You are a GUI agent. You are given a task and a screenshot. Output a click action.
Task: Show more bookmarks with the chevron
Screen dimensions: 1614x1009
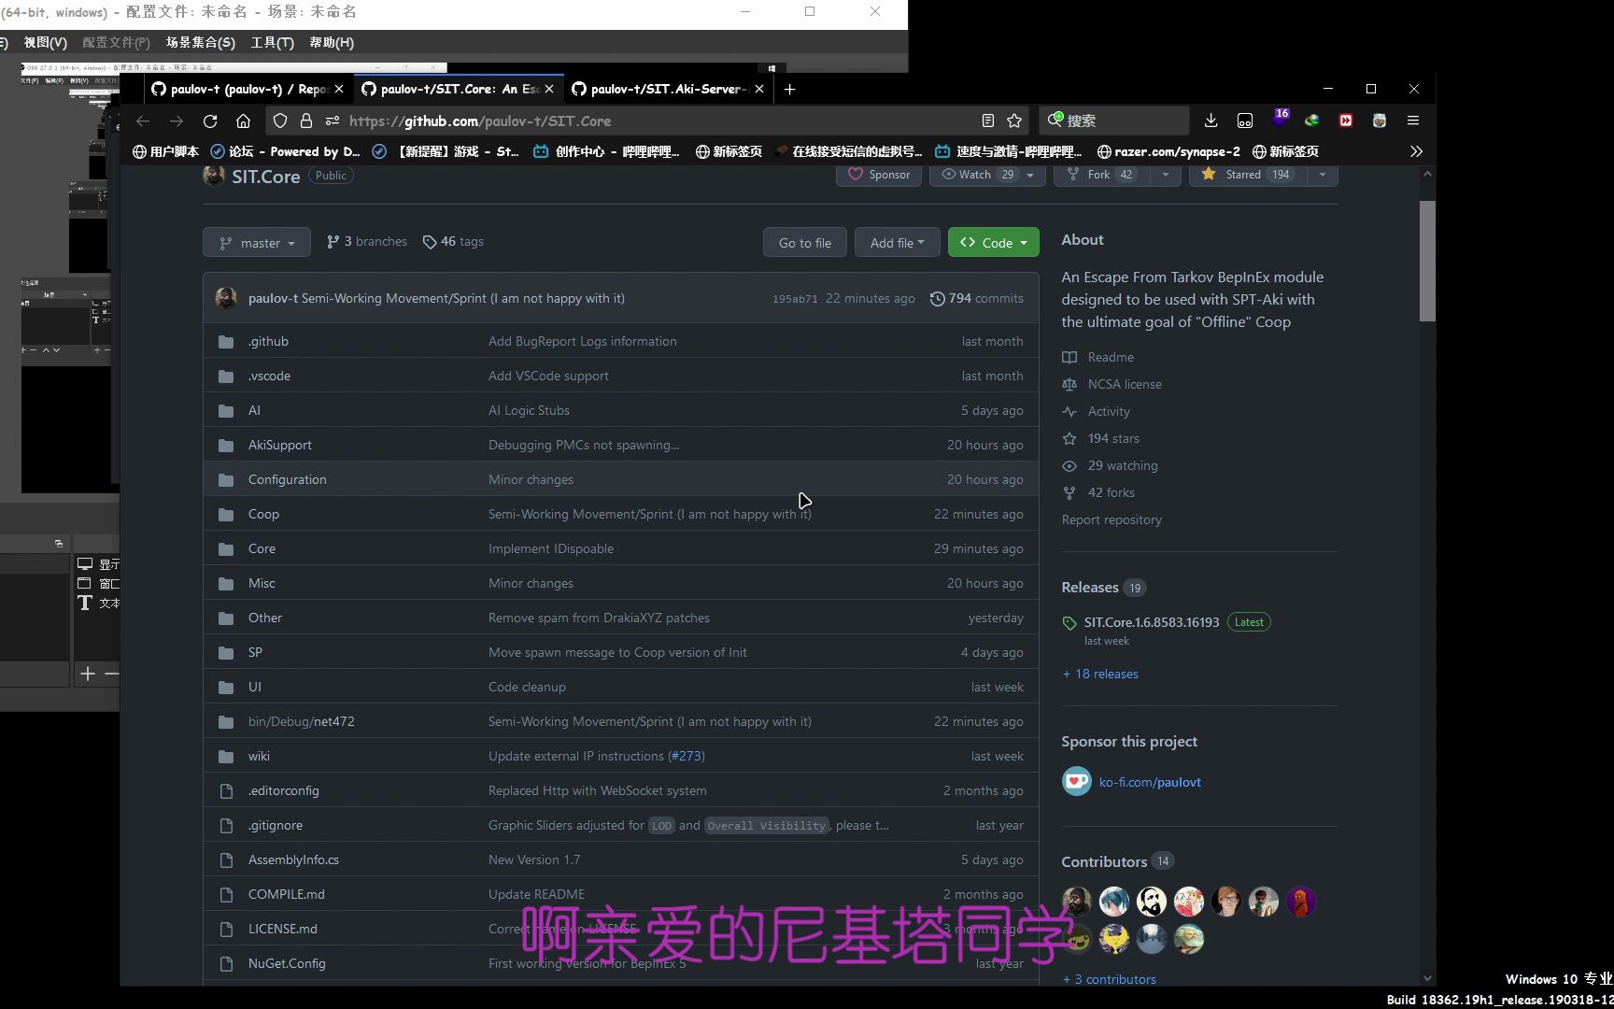[1416, 151]
